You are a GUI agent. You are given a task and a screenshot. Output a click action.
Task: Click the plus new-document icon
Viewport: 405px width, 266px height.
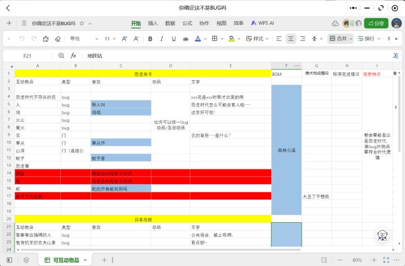tap(10, 23)
